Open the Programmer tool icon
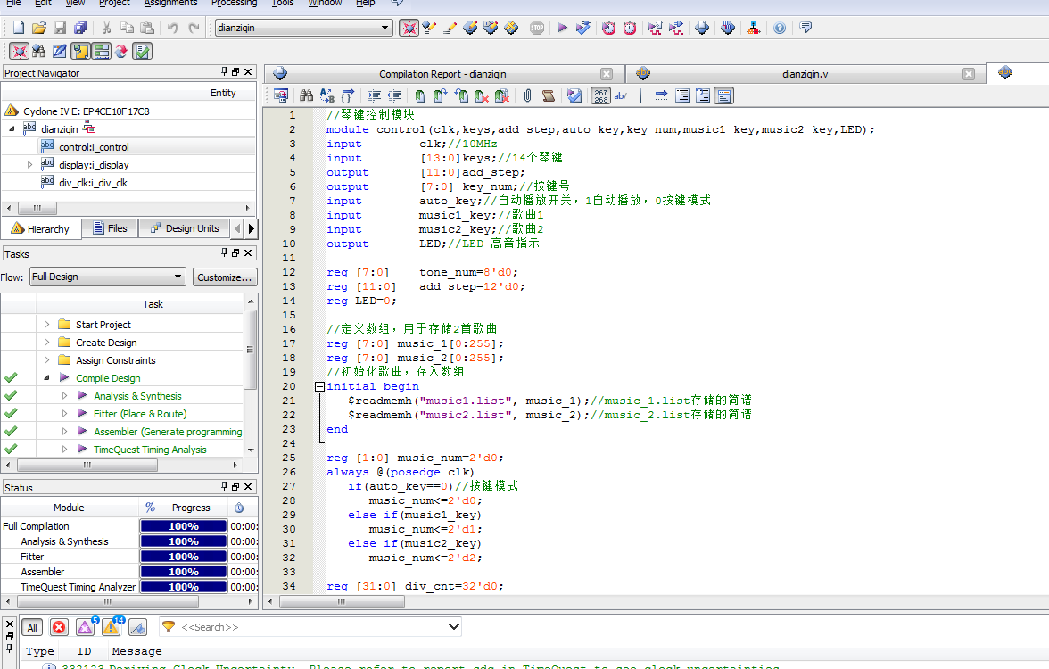Viewport: 1049px width, 669px height. coord(702,28)
